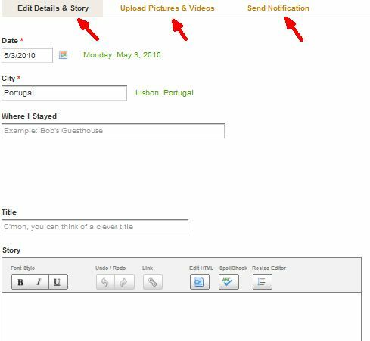Click the Lisbon, Portugal suggestion text
This screenshot has height=341, width=370.
tap(164, 93)
